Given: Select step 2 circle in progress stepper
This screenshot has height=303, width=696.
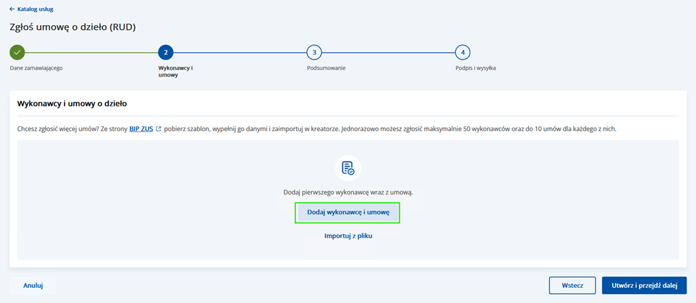Looking at the screenshot, I should pyautogui.click(x=166, y=52).
